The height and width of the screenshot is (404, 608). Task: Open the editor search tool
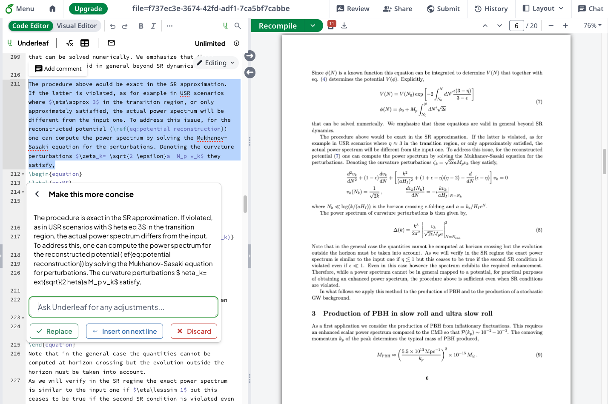(x=238, y=26)
